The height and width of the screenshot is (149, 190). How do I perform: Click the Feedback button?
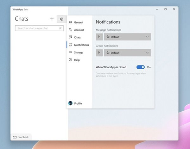point(21,137)
